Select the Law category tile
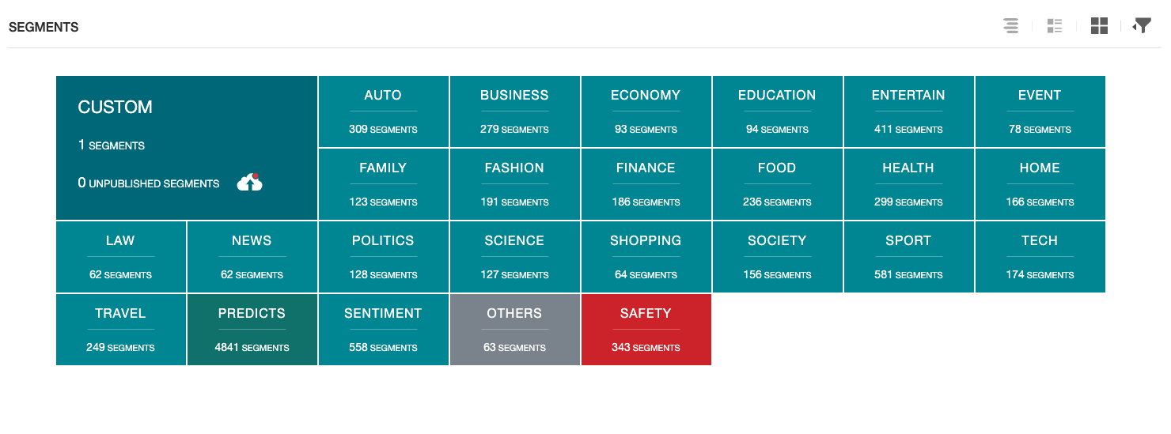The height and width of the screenshot is (434, 1171). point(120,257)
